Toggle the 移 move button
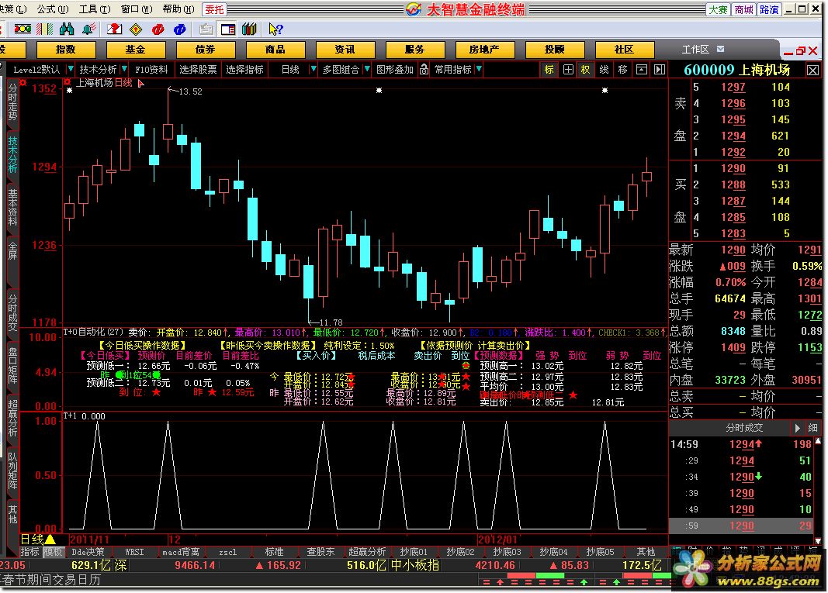This screenshot has height=593, width=828. [x=622, y=70]
